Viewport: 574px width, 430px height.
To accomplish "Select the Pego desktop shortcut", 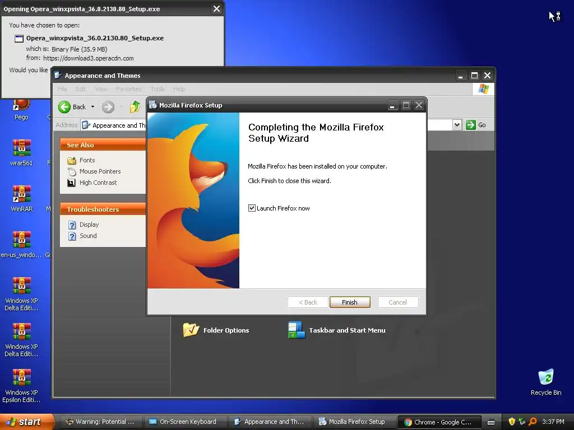I will pos(21,110).
